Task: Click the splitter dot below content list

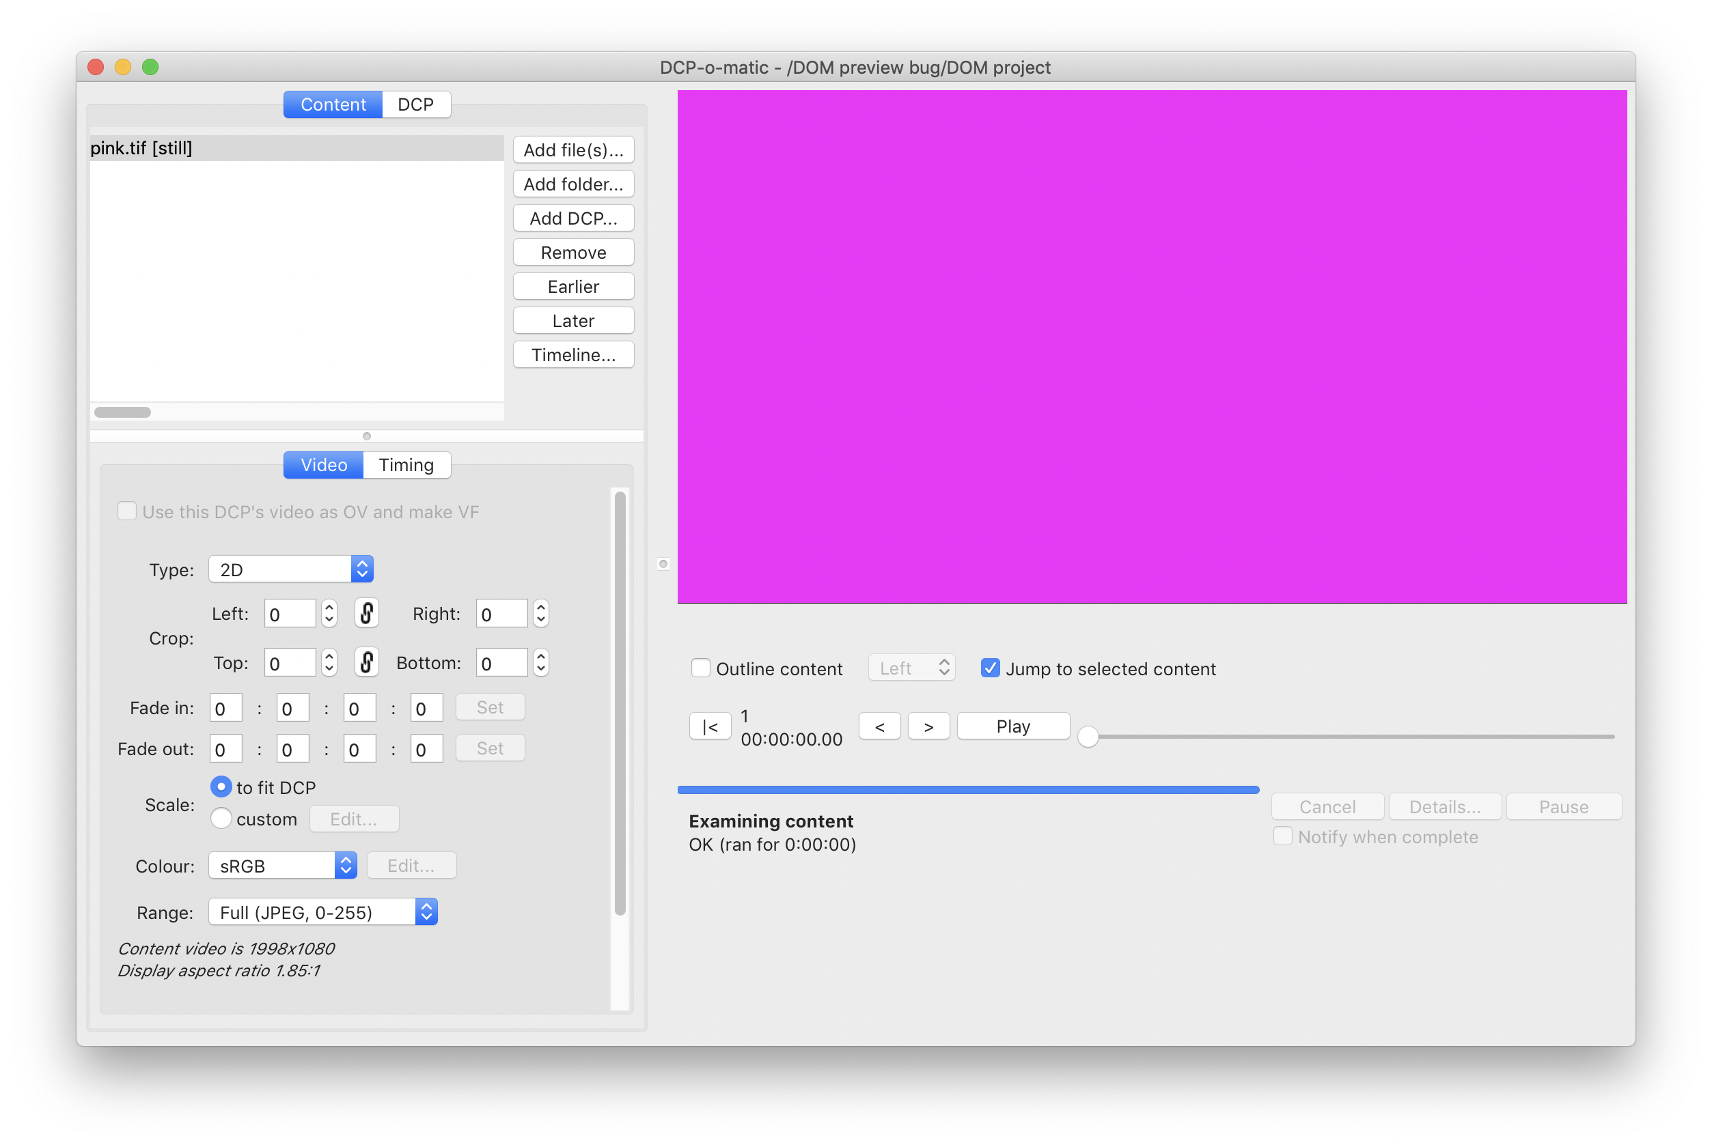Action: tap(367, 436)
